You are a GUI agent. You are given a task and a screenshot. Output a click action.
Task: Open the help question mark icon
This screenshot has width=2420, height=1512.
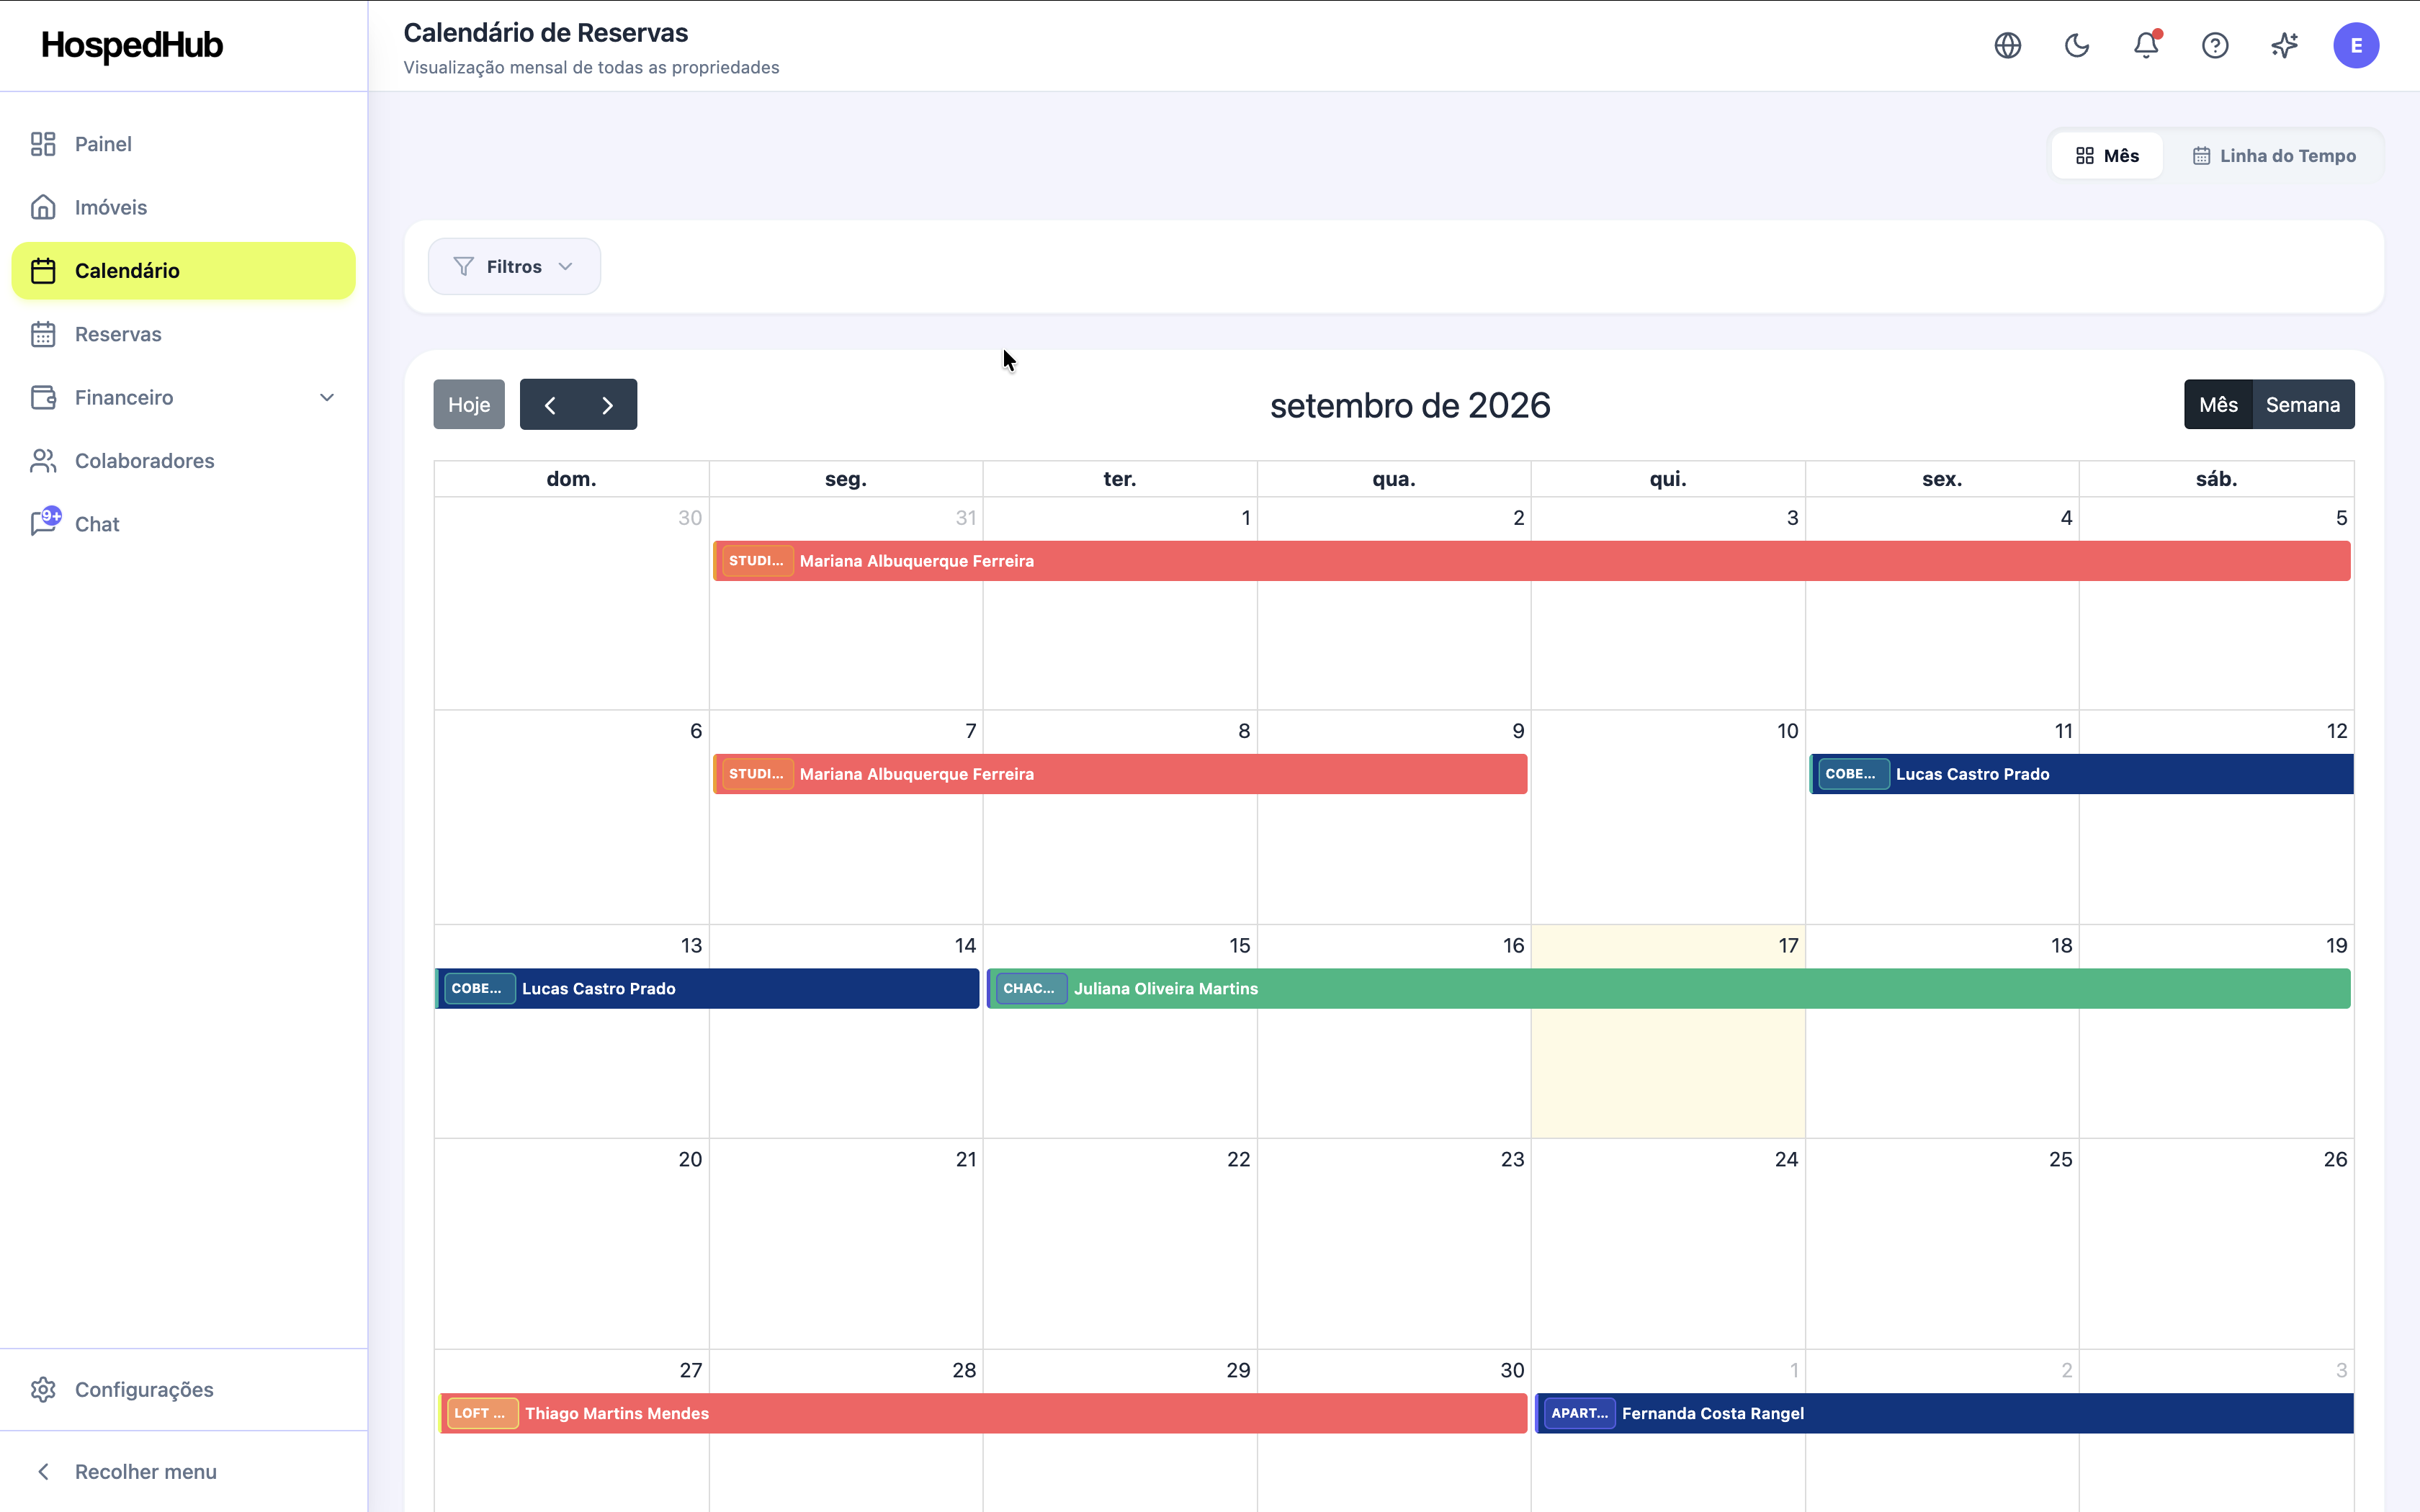2215,45
